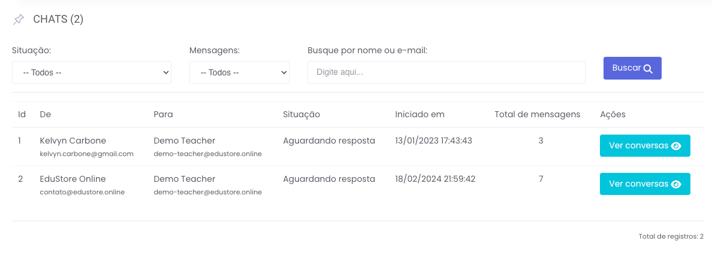Click the De column header
Screen dimensions: 712x259
(45, 114)
